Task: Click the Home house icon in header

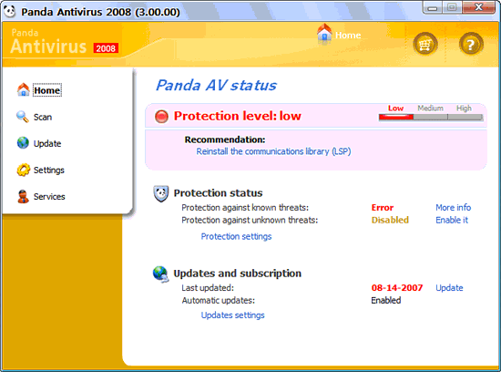Action: (324, 33)
